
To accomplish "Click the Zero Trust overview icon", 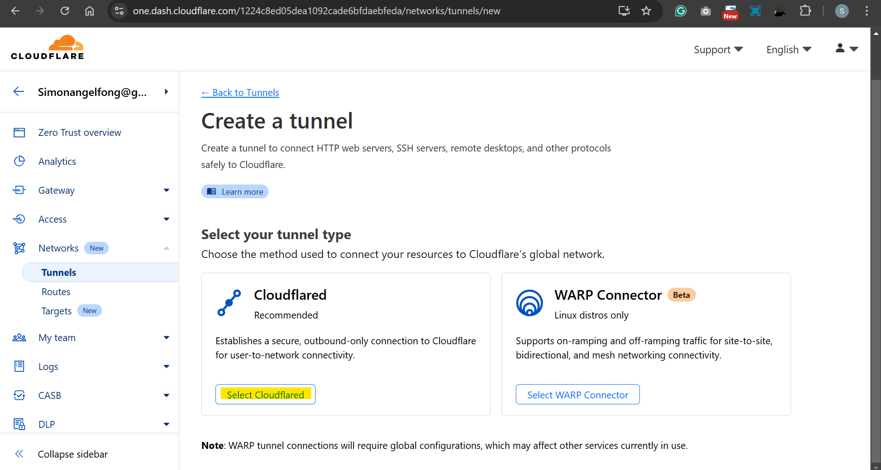I will 19,133.
